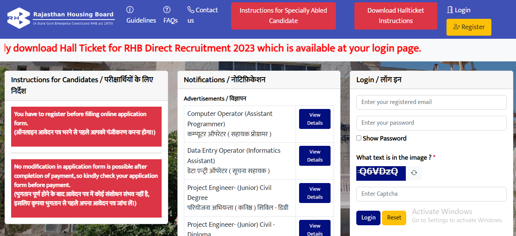Click the Login link in the header

tap(459, 10)
